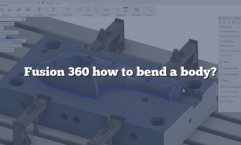Click the folder icon in Setup group
This screenshot has width=241, height=145.
tap(10, 10)
